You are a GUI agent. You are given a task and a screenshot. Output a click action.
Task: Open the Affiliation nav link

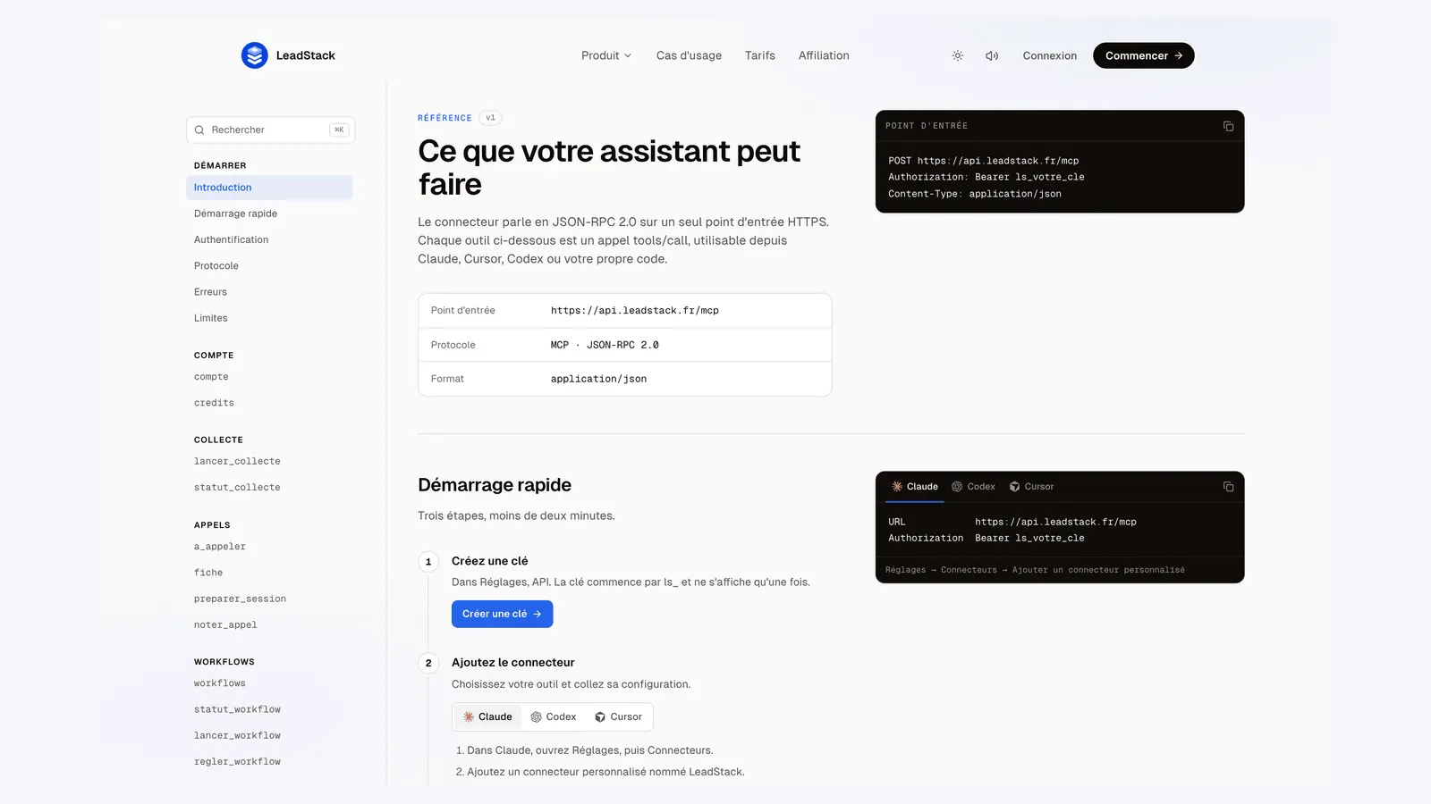point(824,55)
